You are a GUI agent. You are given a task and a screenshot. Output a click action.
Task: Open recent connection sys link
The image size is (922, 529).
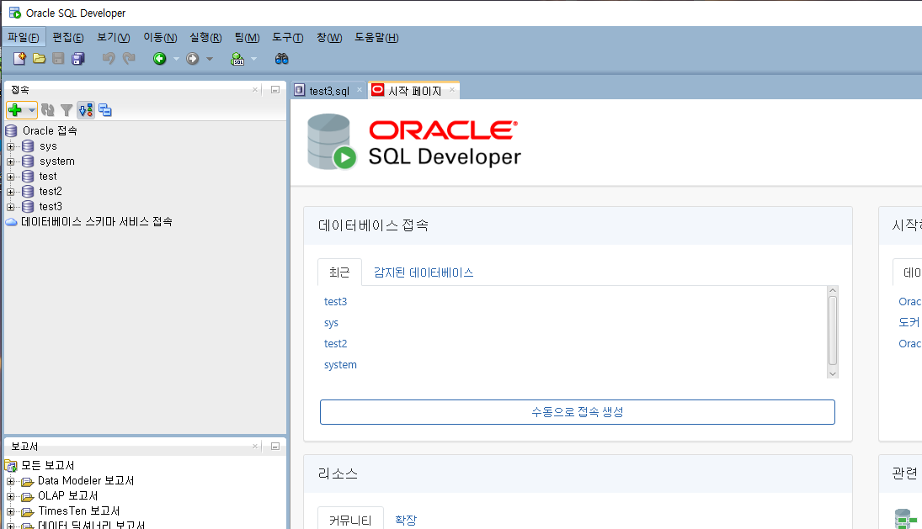tap(331, 323)
